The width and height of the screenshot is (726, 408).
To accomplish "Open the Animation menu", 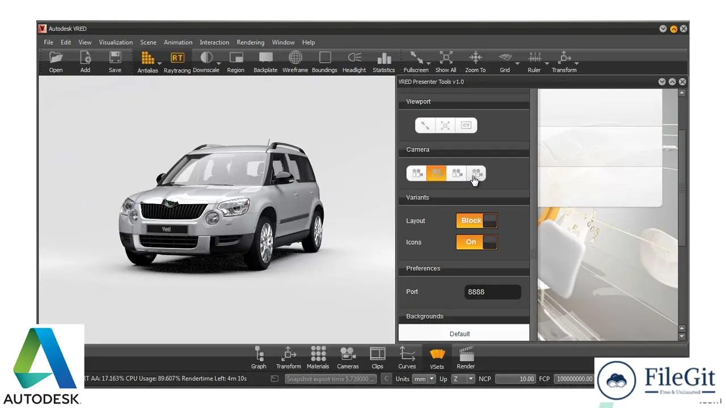I will point(178,42).
